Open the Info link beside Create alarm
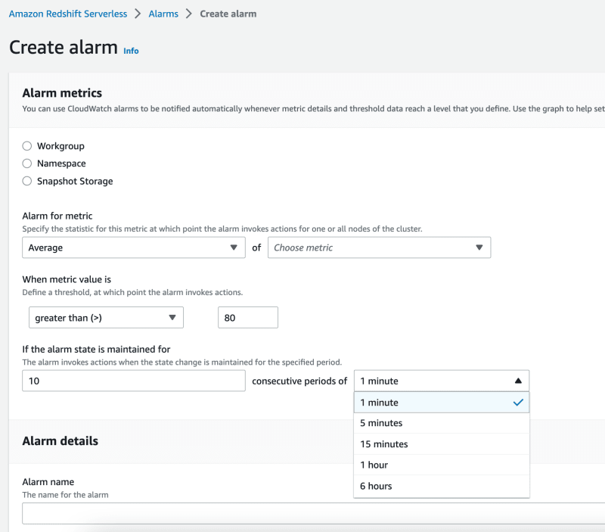 (131, 51)
